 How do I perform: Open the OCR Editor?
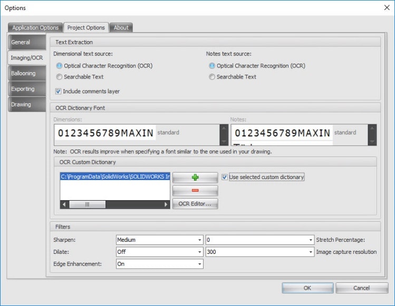[195, 204]
